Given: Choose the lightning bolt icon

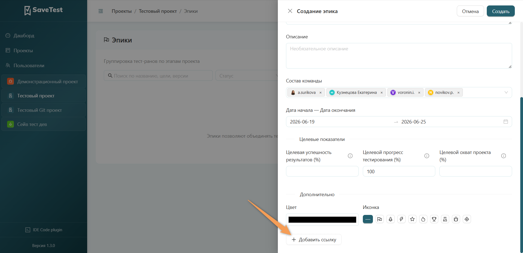Looking at the screenshot, I should pos(402,219).
